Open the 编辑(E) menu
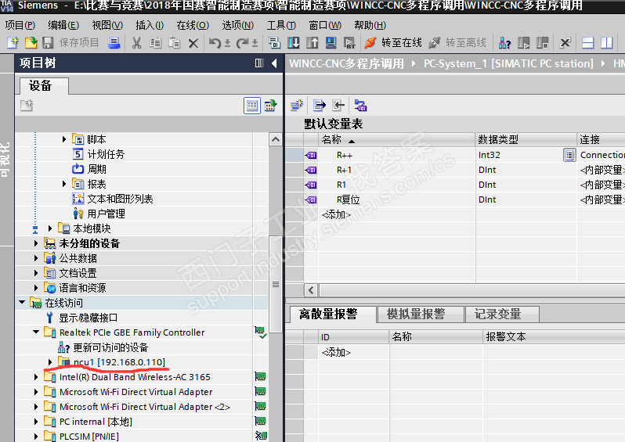The height and width of the screenshot is (442, 625). click(63, 25)
